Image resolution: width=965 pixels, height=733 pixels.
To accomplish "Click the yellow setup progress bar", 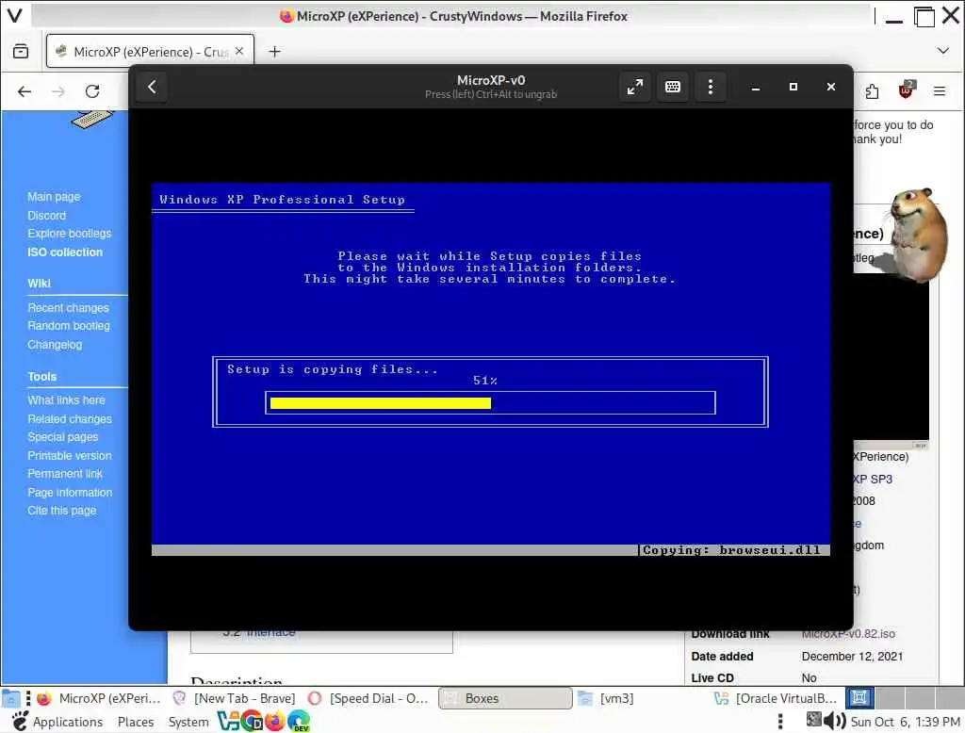I will 381,403.
